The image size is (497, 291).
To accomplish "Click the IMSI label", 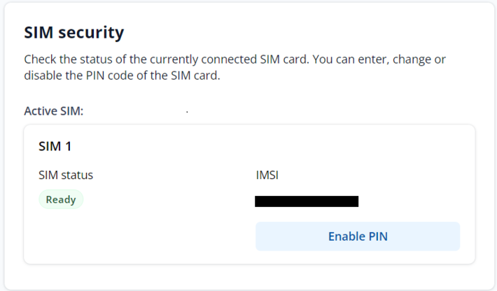I will pos(268,175).
